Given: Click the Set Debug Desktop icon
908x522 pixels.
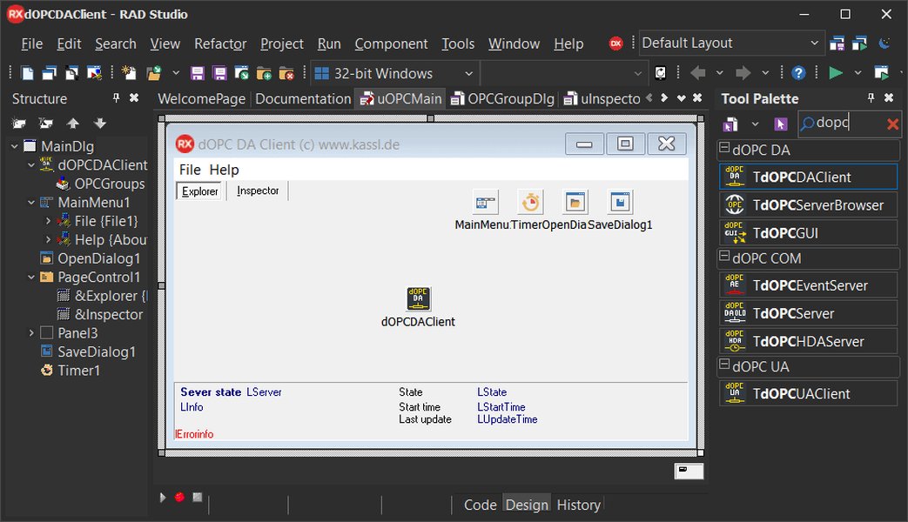Looking at the screenshot, I should coord(860,43).
